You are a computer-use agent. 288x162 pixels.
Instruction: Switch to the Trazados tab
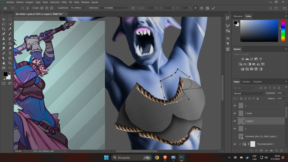257,81
